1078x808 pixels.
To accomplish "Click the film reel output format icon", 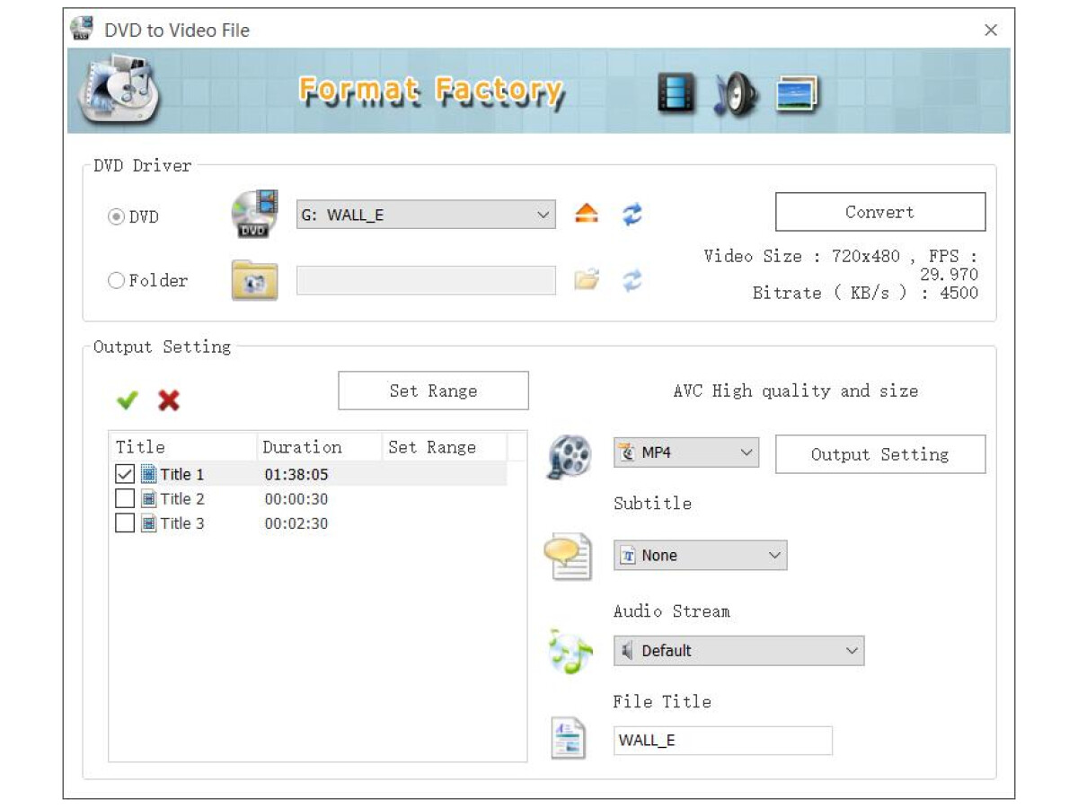I will tap(570, 455).
